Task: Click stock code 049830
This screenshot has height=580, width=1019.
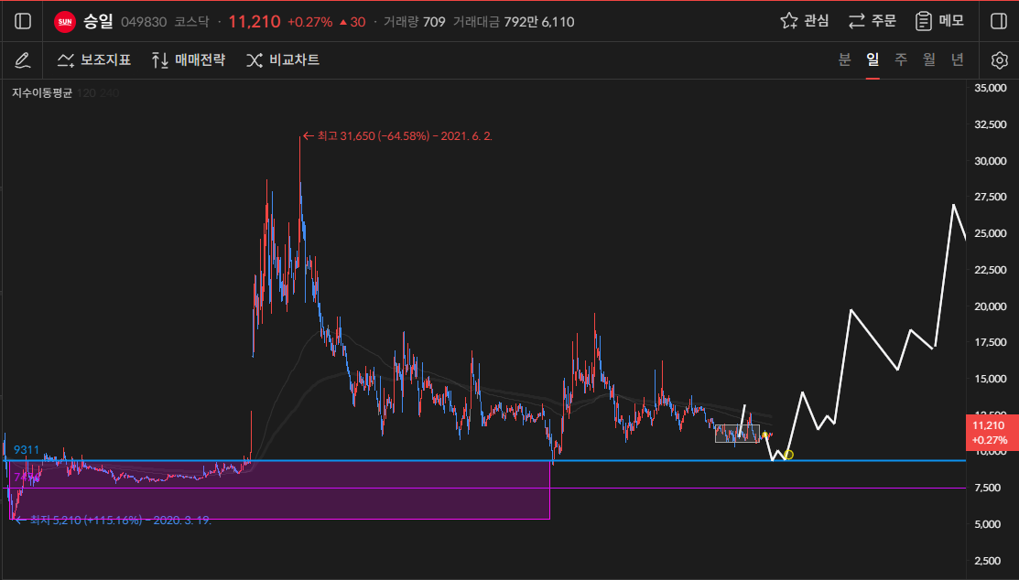Action: [144, 22]
